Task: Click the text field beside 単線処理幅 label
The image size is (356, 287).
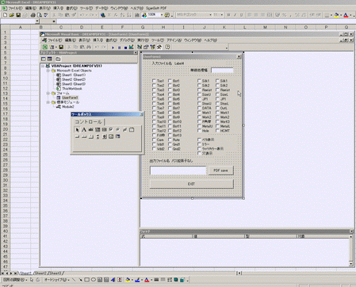Action: point(222,70)
